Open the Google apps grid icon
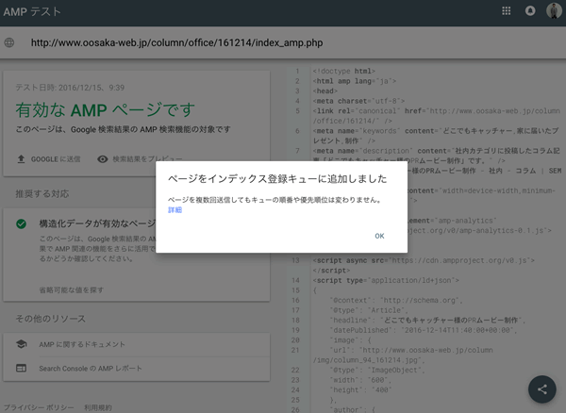The width and height of the screenshot is (566, 413). (506, 10)
